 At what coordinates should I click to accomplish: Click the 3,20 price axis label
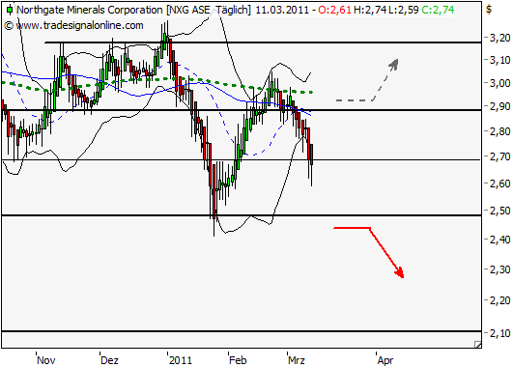coord(499,38)
